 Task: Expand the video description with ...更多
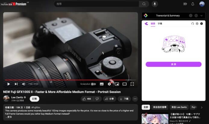tap(9, 117)
